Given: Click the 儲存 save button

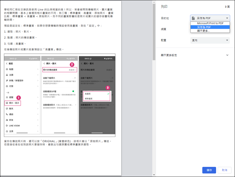Looking at the screenshot, I should click(x=209, y=170).
